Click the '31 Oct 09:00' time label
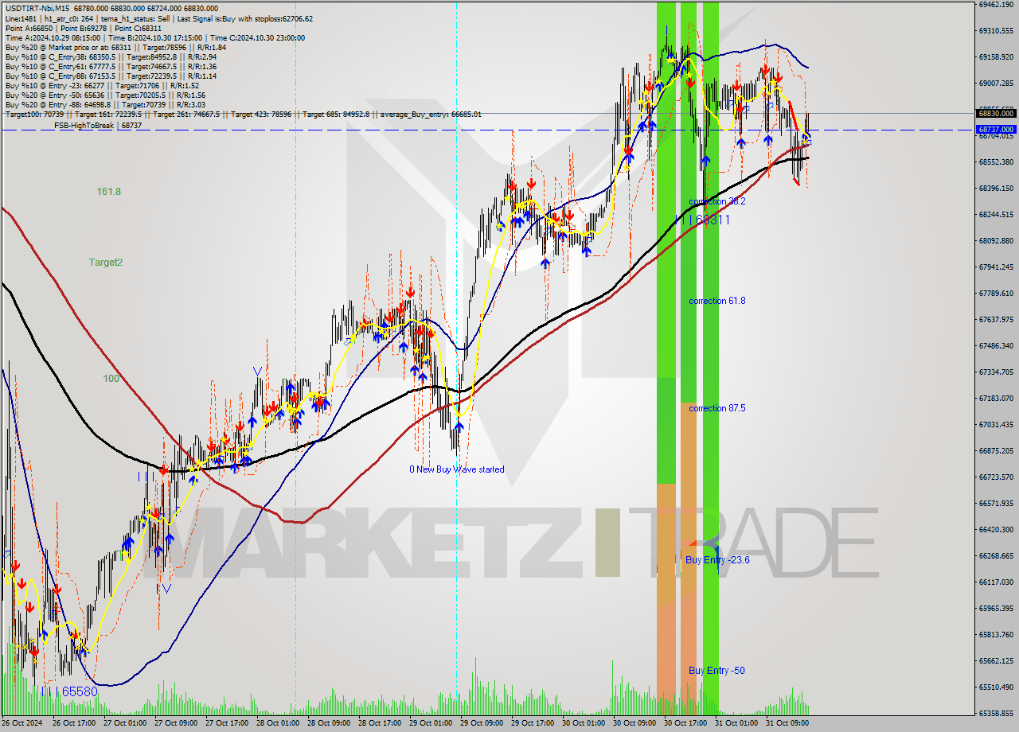The height and width of the screenshot is (732, 1019). (x=787, y=723)
